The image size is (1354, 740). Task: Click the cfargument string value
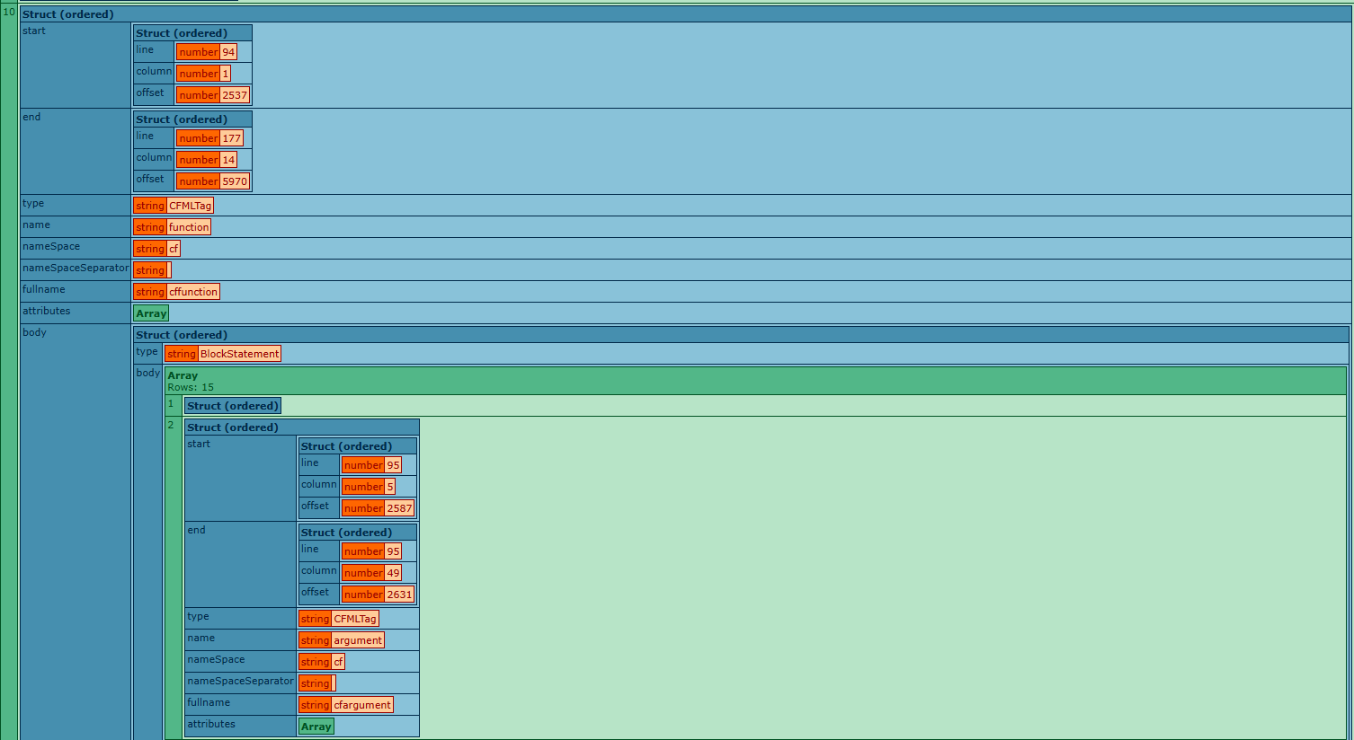click(361, 705)
